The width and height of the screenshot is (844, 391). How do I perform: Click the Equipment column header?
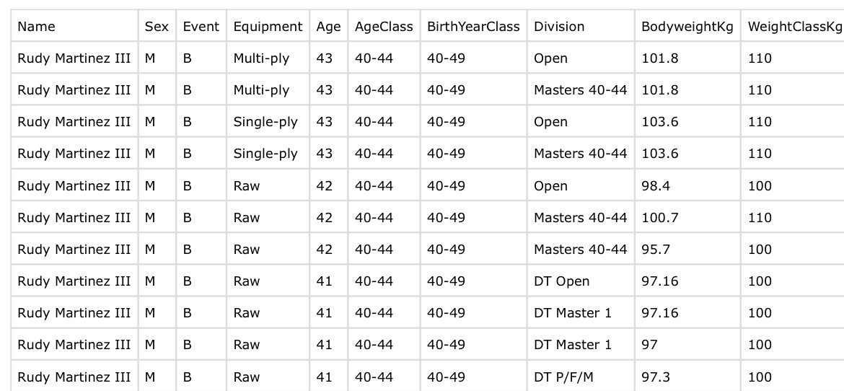268,27
